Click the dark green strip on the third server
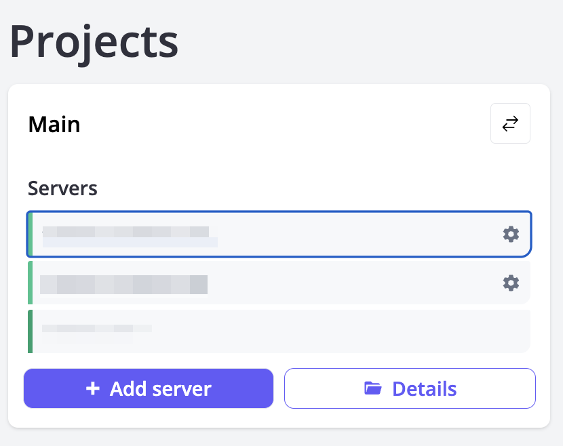 30,331
